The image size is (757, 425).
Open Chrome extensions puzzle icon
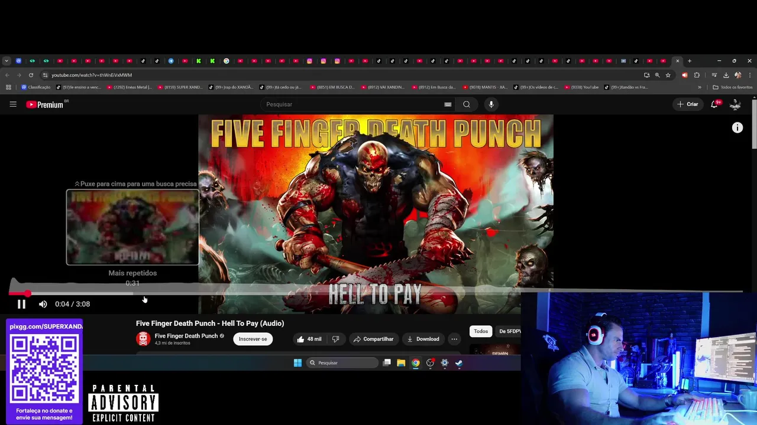pos(697,75)
